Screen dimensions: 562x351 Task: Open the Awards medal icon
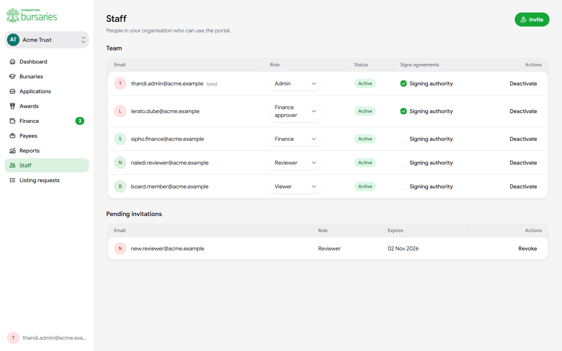pyautogui.click(x=12, y=106)
